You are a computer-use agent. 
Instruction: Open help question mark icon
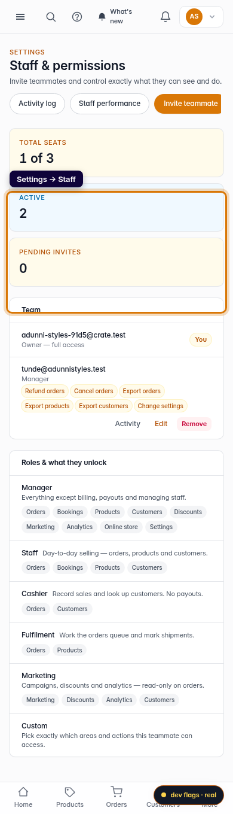77,17
